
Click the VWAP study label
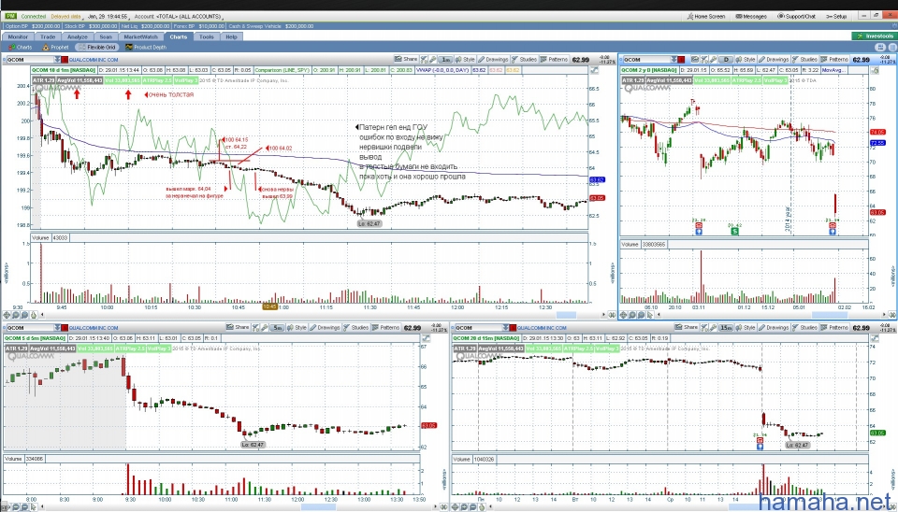(442, 70)
